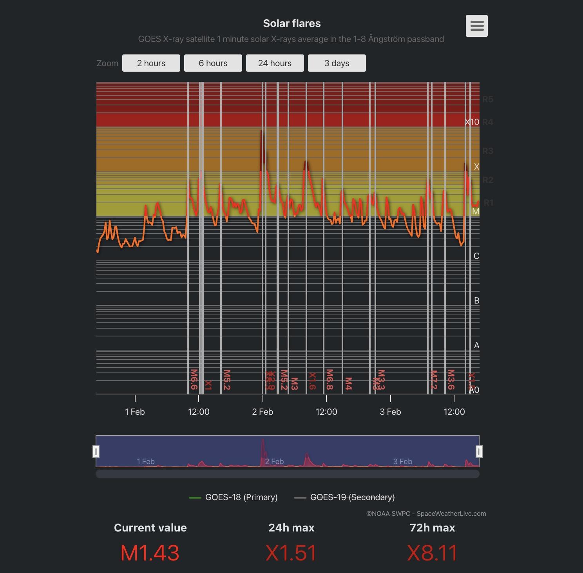Click the R1 radio blackout scale label
Image resolution: width=583 pixels, height=573 pixels.
(x=489, y=202)
